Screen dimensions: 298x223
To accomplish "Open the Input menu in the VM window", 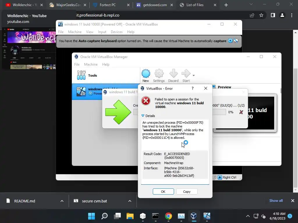I will pos(102,32).
